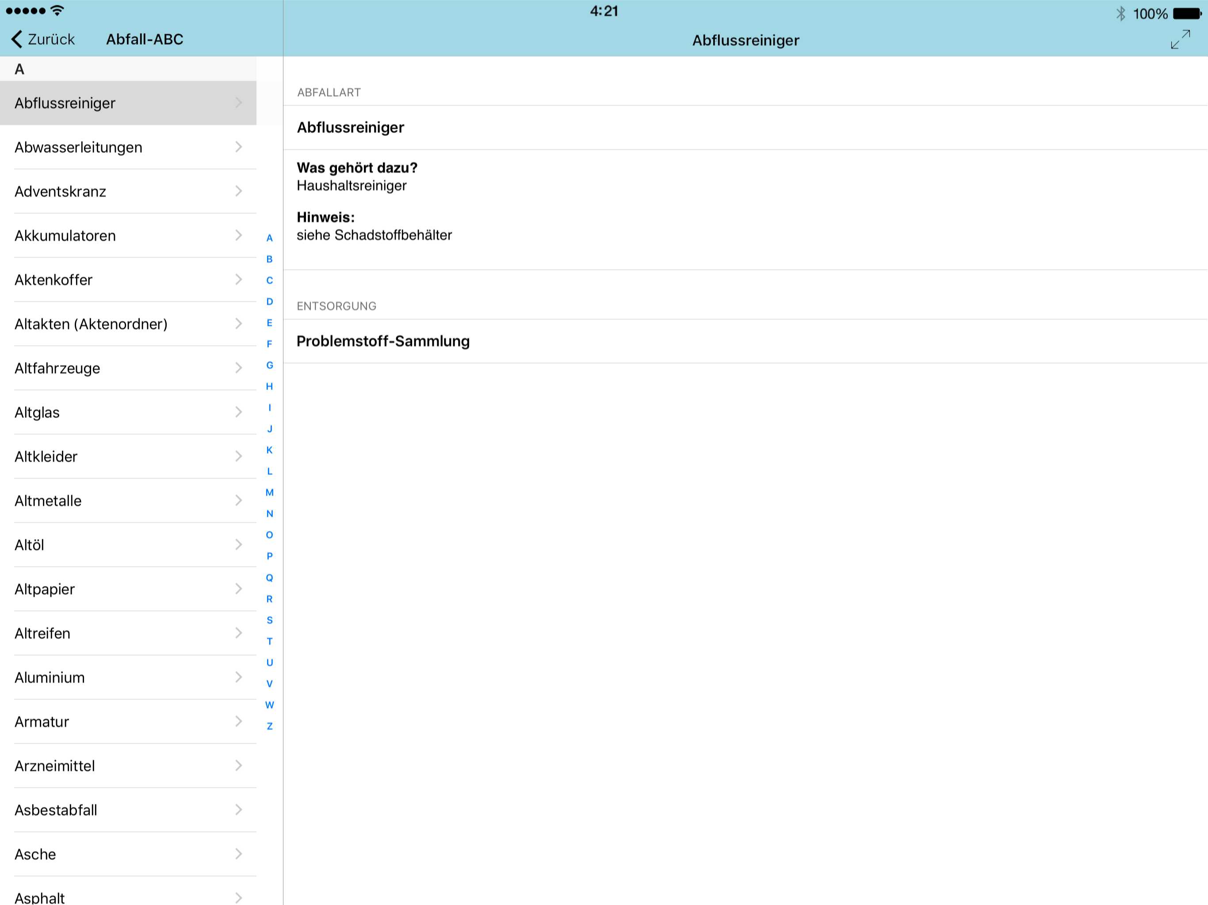1208x905 pixels.
Task: Jump to index letter N
Action: (x=269, y=514)
